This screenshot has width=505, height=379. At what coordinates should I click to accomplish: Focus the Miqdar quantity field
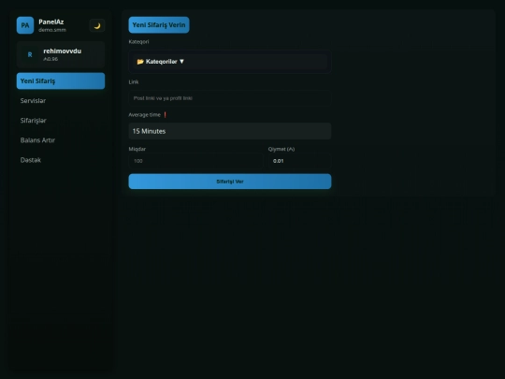(x=196, y=161)
